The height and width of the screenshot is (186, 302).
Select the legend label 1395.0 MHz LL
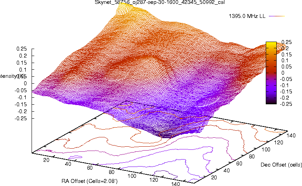[x=247, y=16]
